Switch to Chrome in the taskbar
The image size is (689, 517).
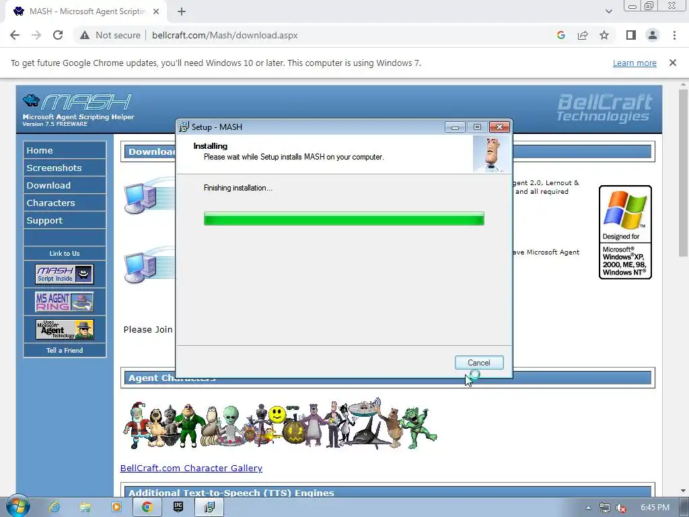[x=147, y=508]
